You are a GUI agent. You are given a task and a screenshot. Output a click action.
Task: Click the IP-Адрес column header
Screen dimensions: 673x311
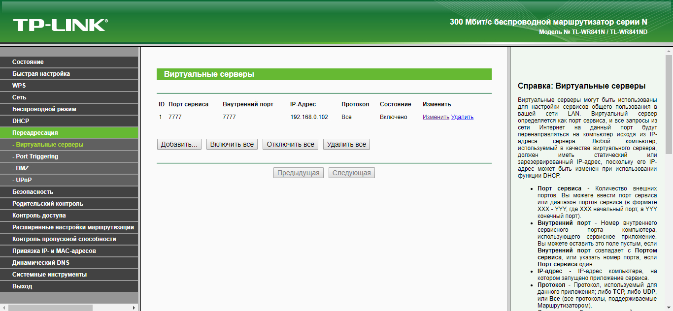[x=303, y=104]
